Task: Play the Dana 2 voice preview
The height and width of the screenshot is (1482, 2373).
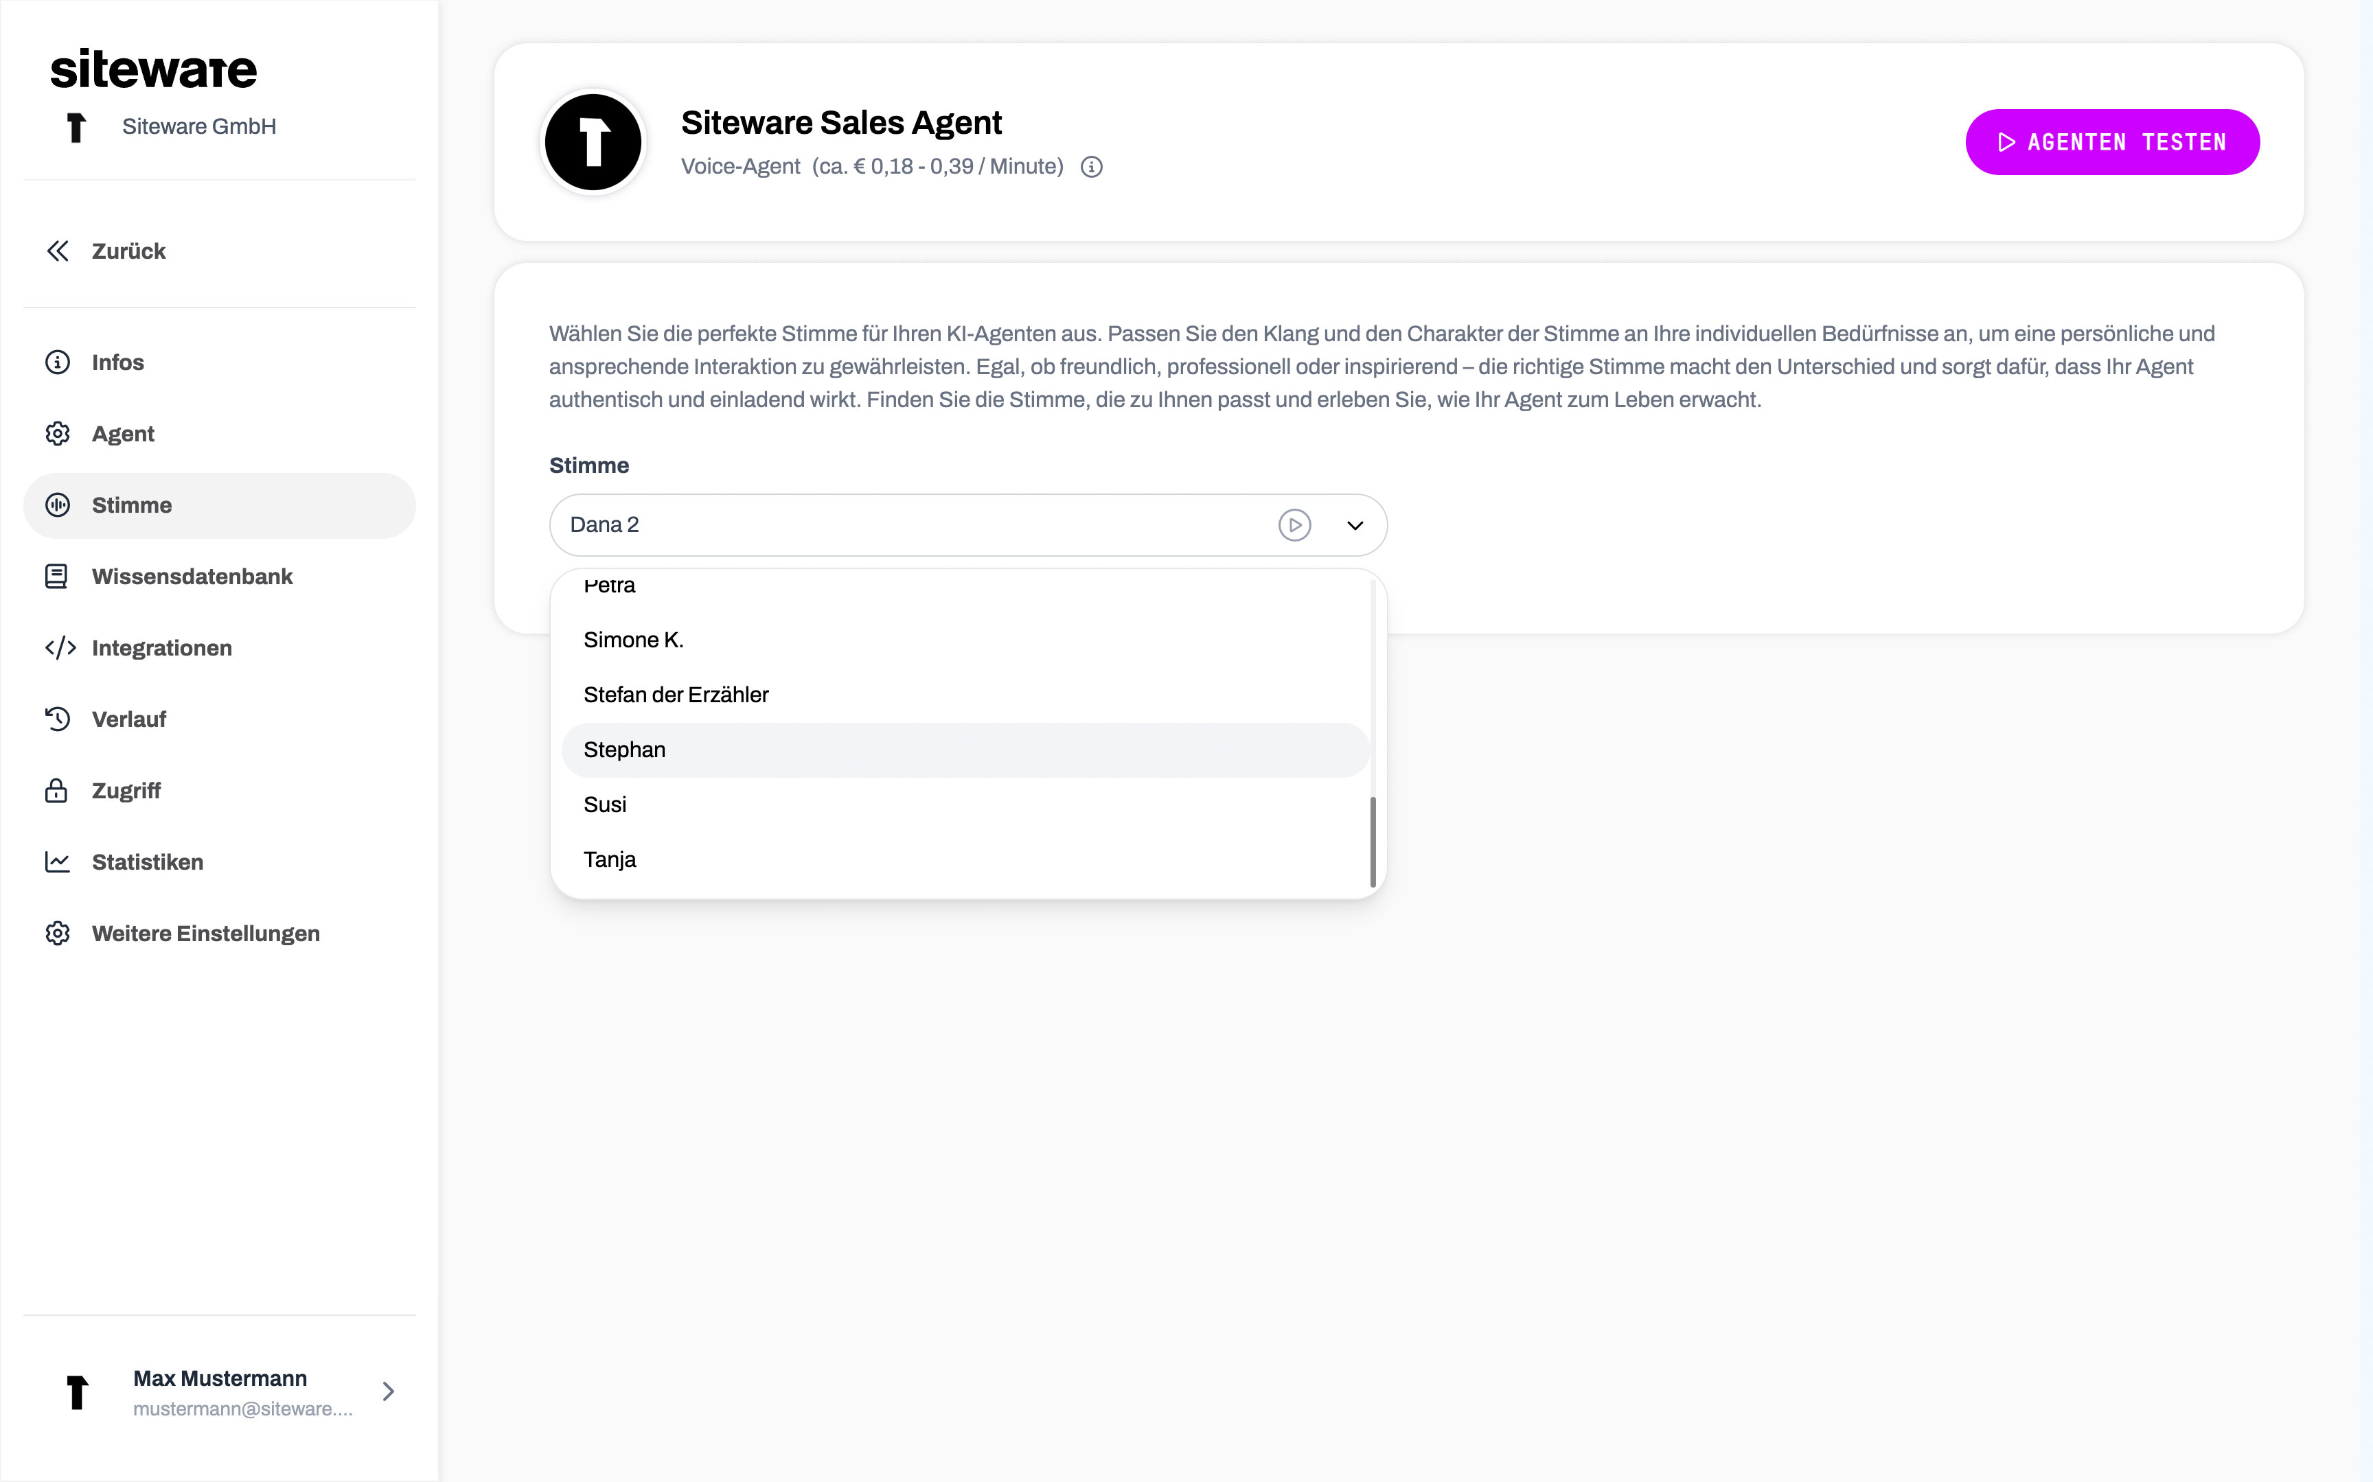Action: [x=1294, y=525]
